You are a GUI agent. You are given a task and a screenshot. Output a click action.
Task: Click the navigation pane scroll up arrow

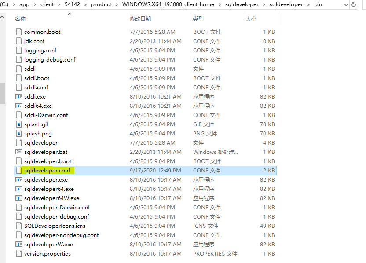coord(2,17)
